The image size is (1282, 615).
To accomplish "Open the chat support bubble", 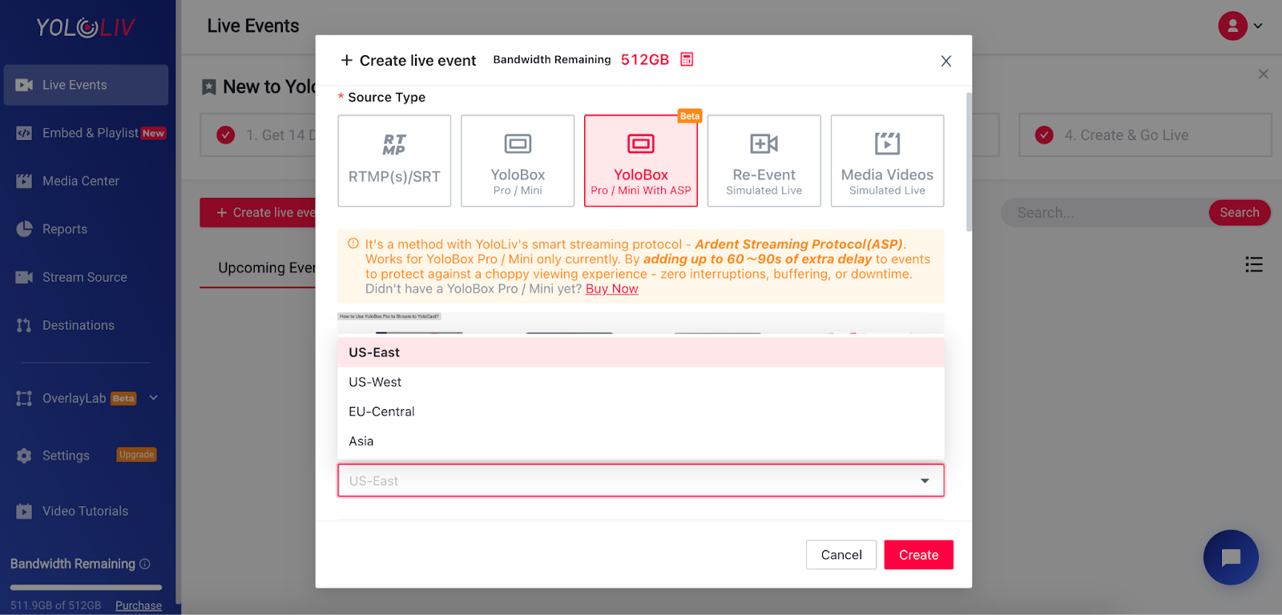I will [x=1231, y=557].
